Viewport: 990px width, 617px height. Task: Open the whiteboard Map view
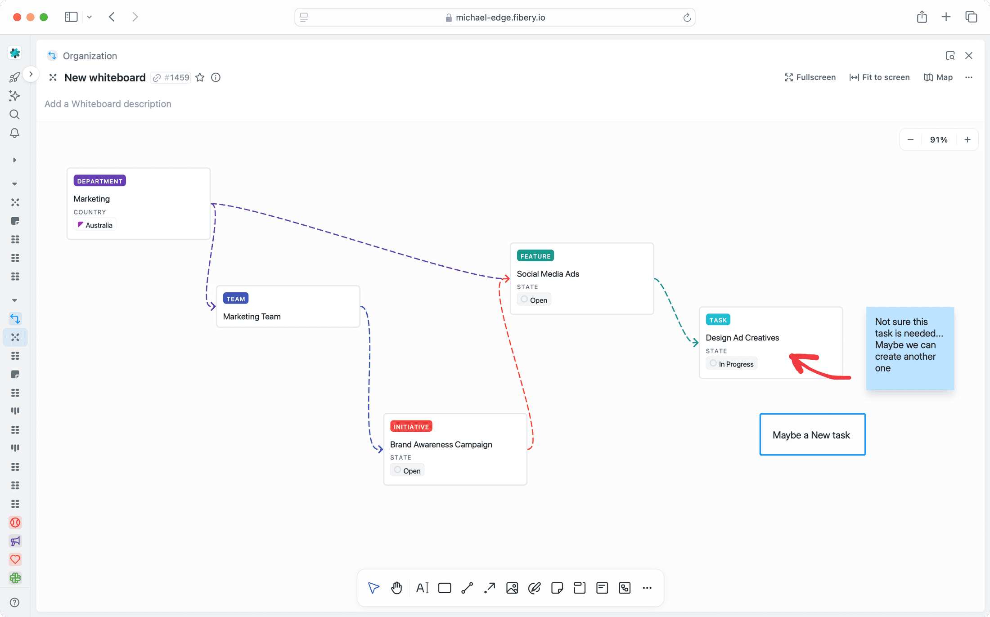point(938,77)
